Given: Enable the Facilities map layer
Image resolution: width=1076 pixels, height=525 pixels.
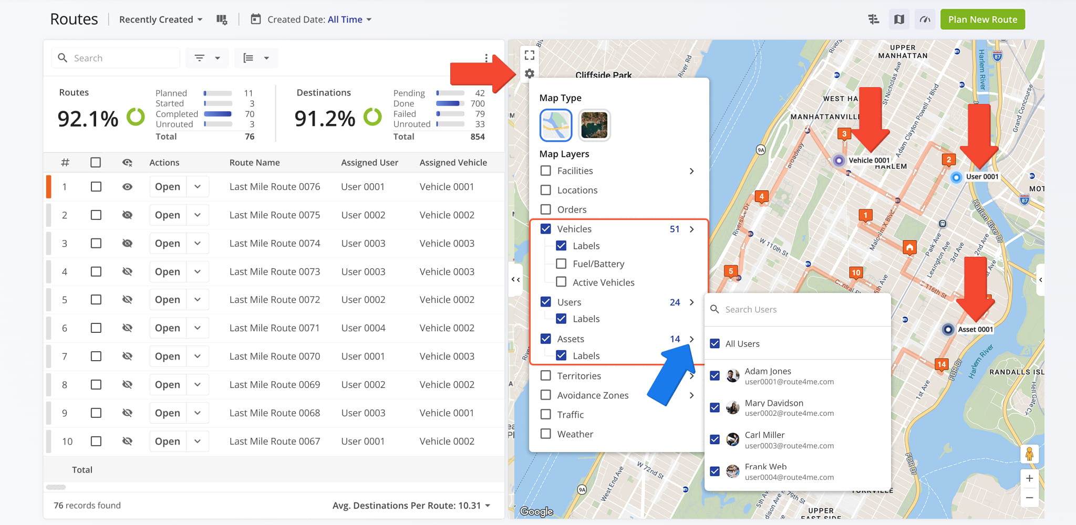Looking at the screenshot, I should (x=546, y=171).
